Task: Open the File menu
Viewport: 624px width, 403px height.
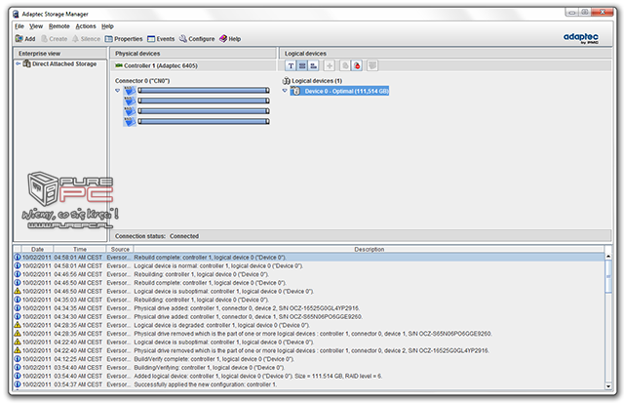Action: (19, 26)
